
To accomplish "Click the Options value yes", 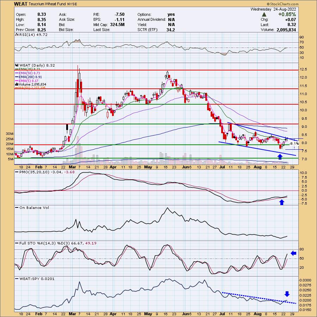I will tap(171, 14).
